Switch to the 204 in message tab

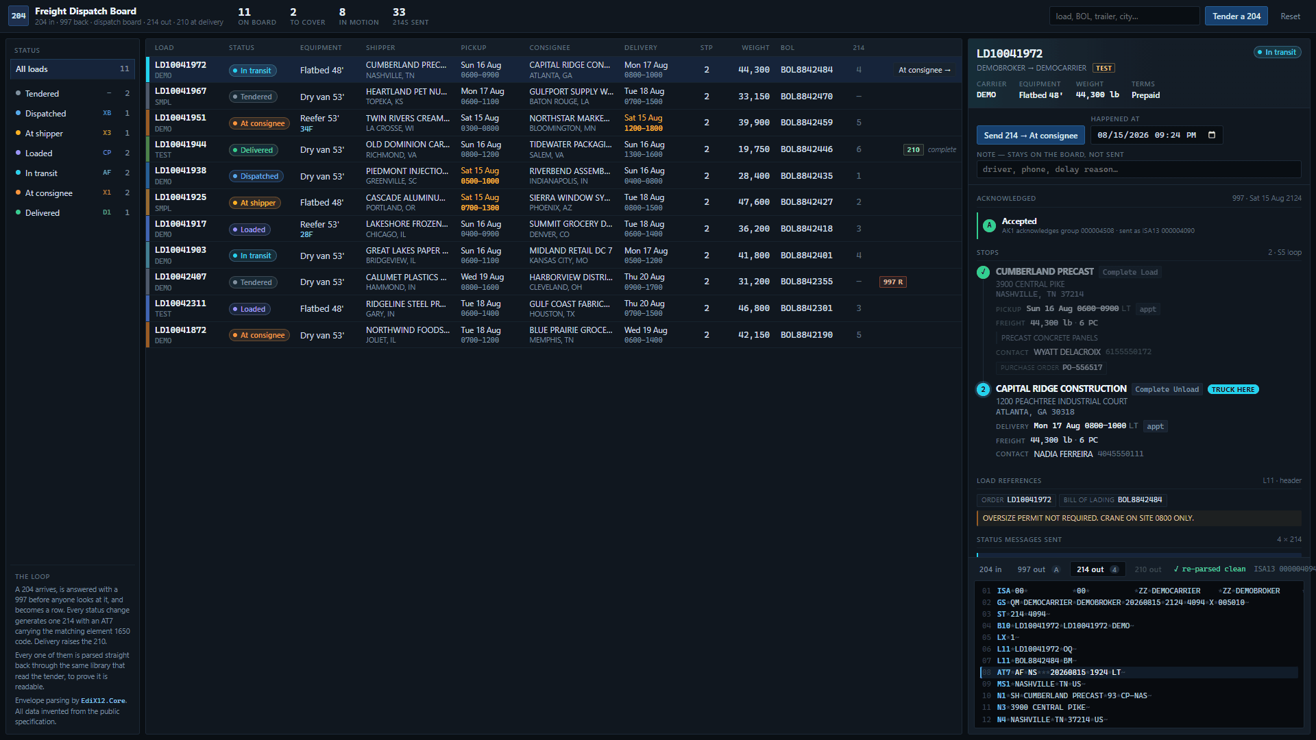[990, 569]
